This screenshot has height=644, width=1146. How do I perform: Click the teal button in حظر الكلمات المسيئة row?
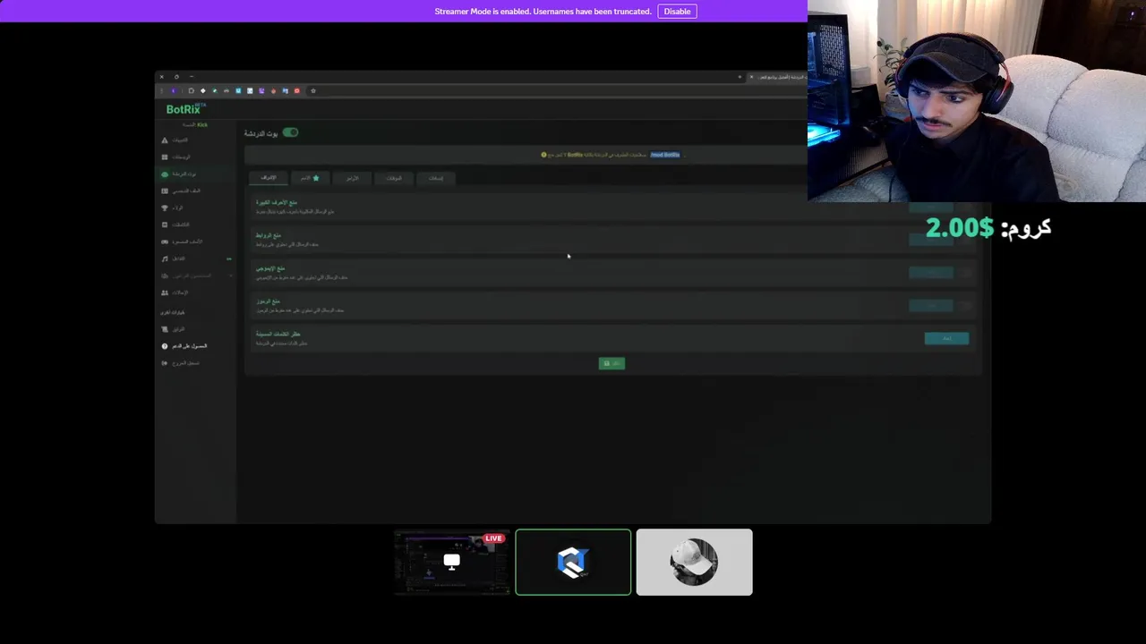point(946,338)
